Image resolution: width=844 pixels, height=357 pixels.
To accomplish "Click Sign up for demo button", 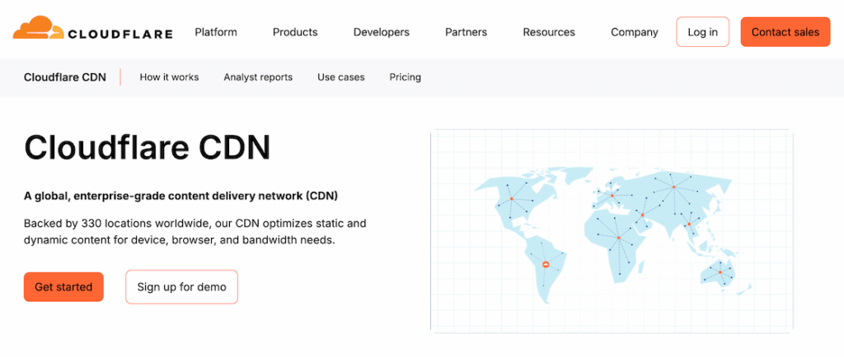I will pyautogui.click(x=181, y=287).
